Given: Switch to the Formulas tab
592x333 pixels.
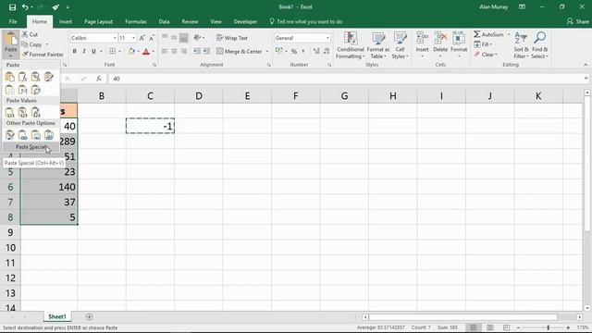Looking at the screenshot, I should [x=136, y=21].
